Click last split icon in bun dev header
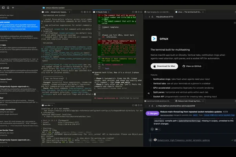 [x=141, y=105]
